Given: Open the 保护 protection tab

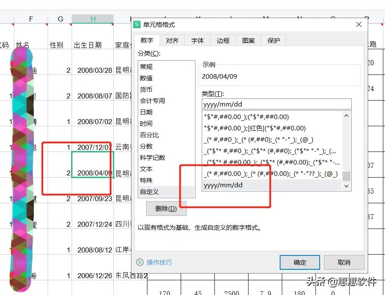Looking at the screenshot, I should [273, 40].
